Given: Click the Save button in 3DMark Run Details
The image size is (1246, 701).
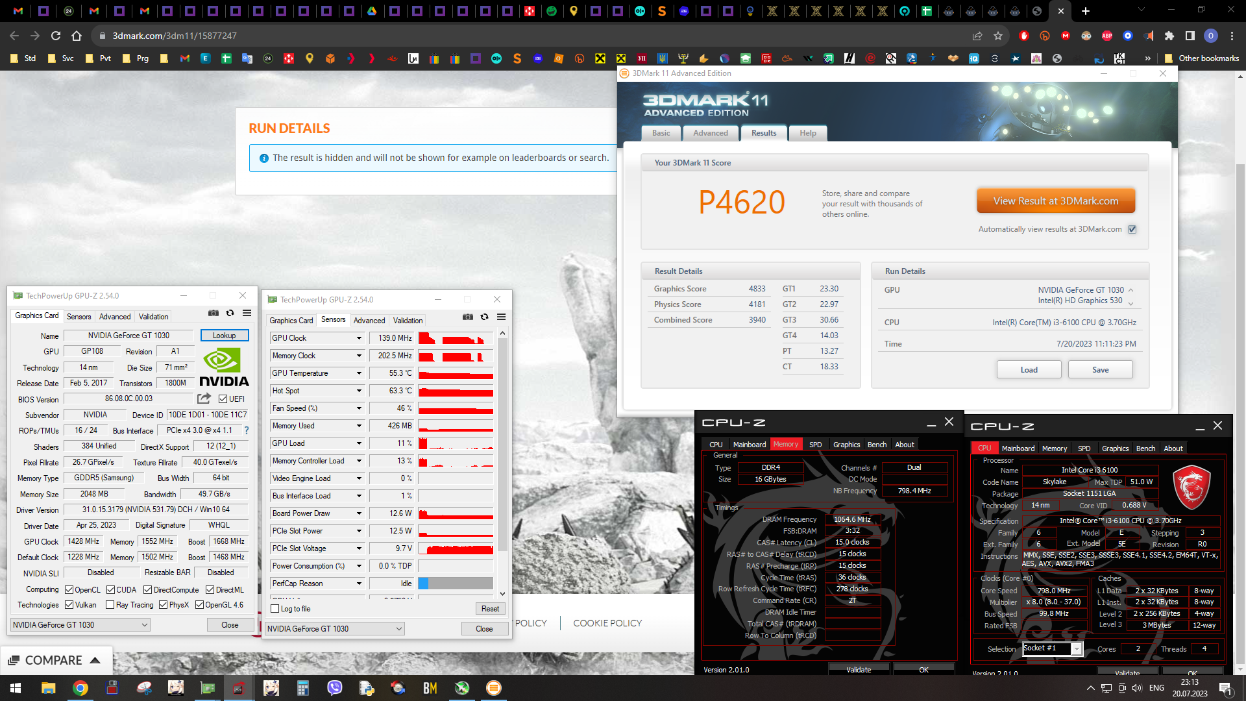Looking at the screenshot, I should (x=1101, y=370).
